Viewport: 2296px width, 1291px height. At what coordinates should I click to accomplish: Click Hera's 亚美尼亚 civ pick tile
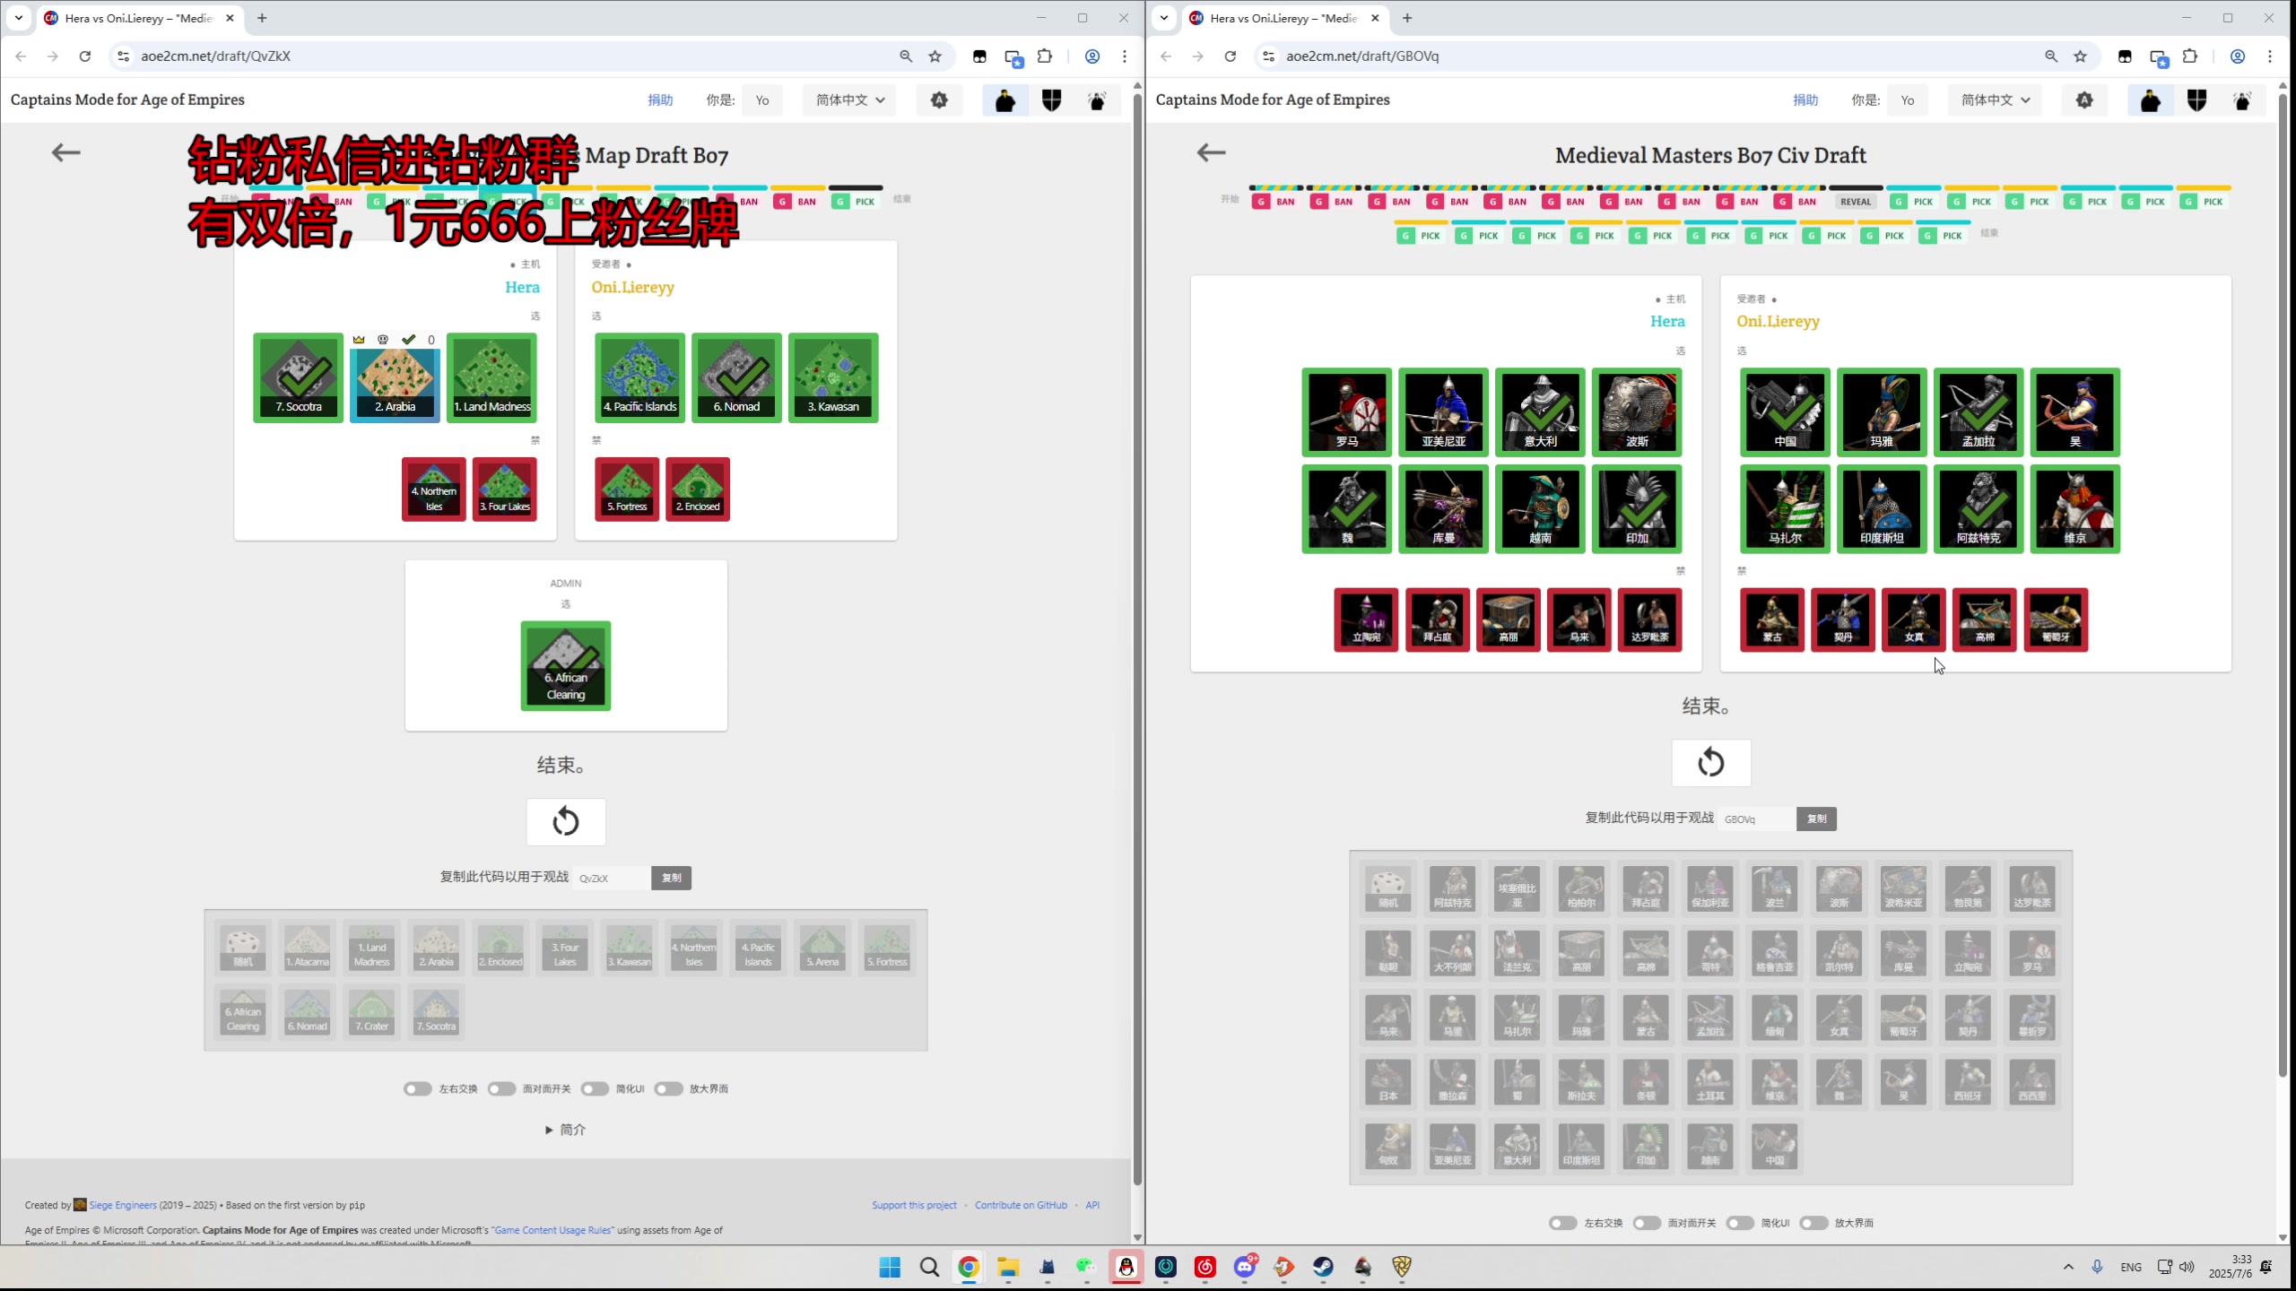[1443, 412]
